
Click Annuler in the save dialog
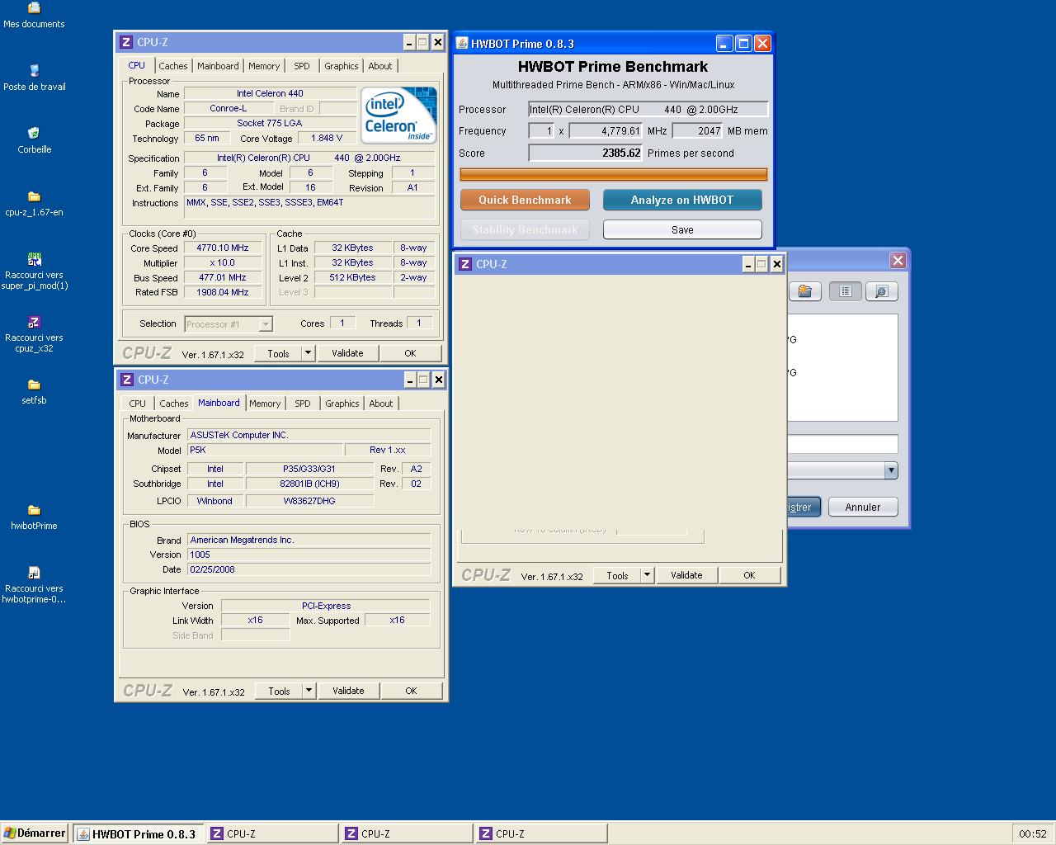pos(863,507)
